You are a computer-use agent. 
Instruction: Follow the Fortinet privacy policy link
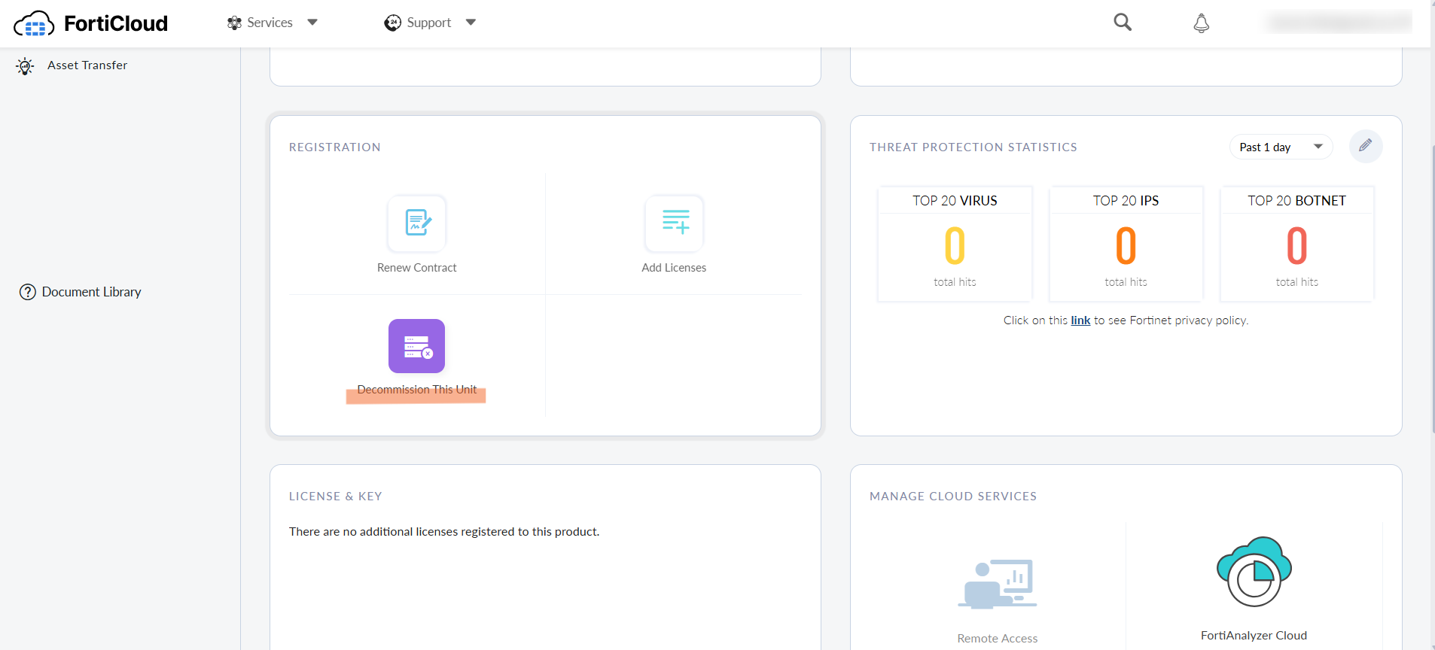pos(1080,320)
